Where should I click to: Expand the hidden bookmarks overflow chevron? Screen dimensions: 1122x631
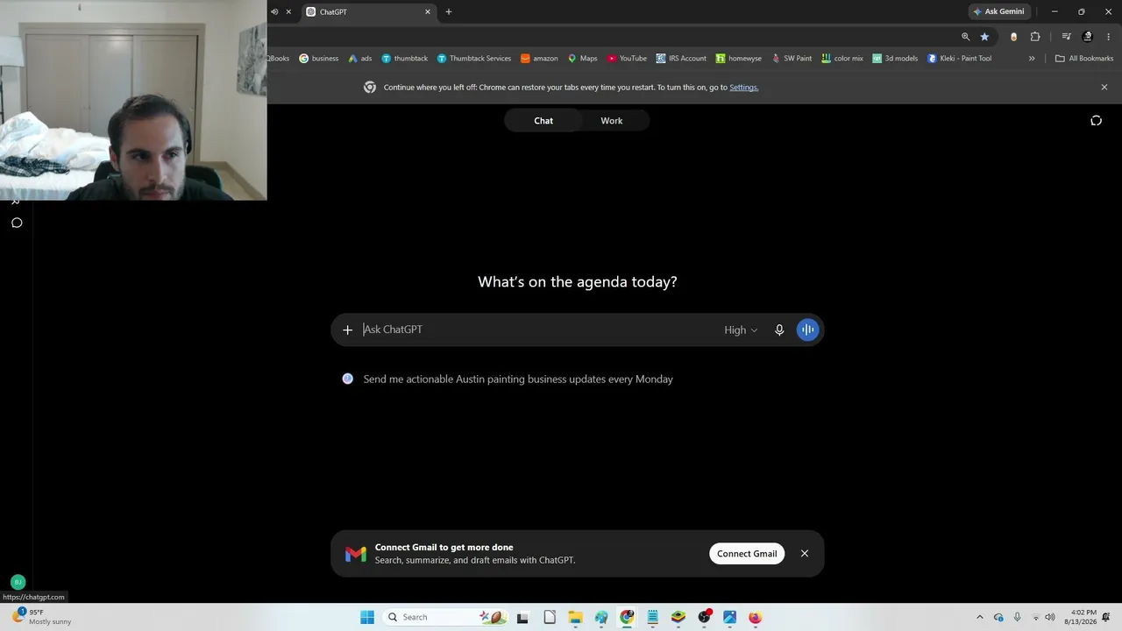1032,59
